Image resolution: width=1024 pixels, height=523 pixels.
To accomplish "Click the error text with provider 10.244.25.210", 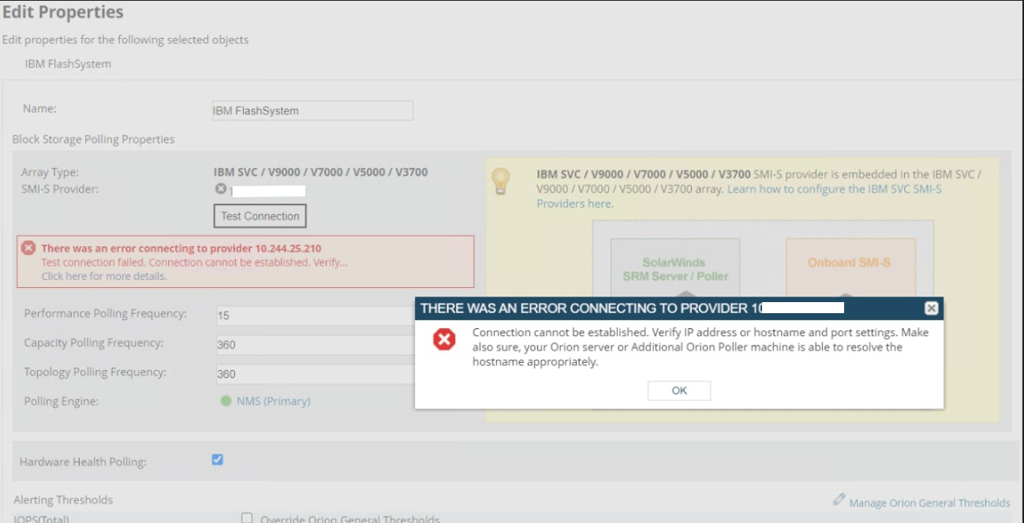I will [181, 248].
